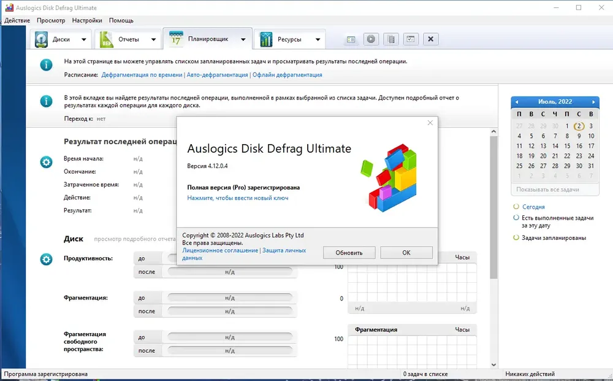The width and height of the screenshot is (613, 381).
Task: Click the Лицензионное соглашение link
Action: [x=220, y=250]
